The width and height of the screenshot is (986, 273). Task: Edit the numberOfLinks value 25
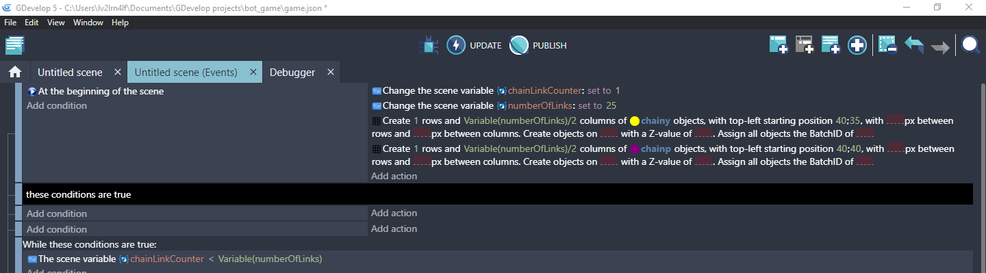click(x=611, y=105)
